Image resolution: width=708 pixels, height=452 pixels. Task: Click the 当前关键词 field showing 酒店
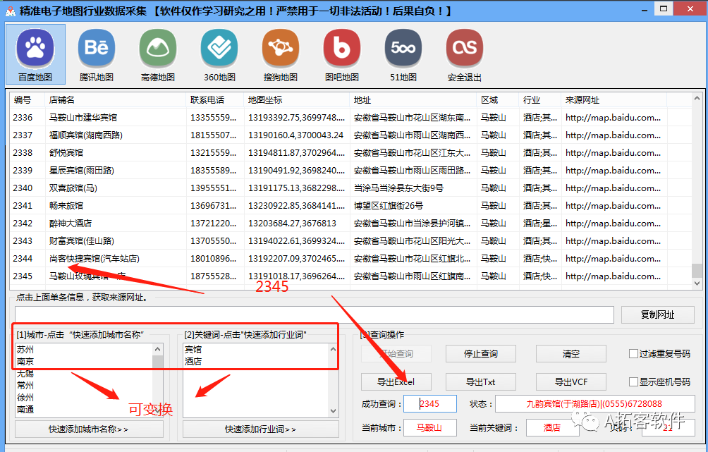[552, 427]
